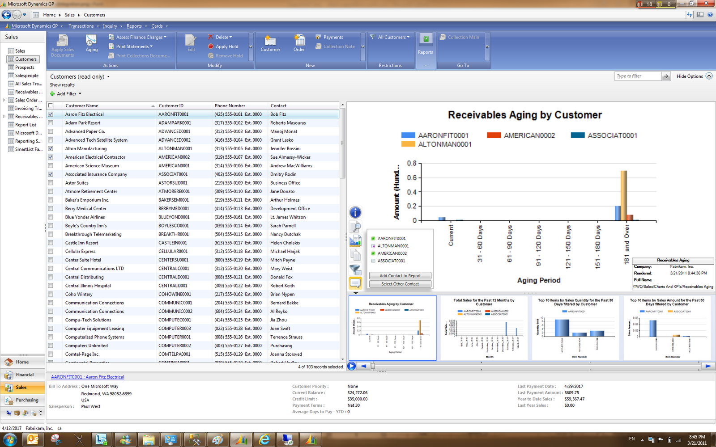Click the funnel filter icon beside chart
Viewport: 716px width, 447px height.
point(355,269)
